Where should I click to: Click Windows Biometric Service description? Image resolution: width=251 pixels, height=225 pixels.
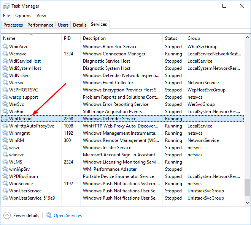tap(110, 47)
